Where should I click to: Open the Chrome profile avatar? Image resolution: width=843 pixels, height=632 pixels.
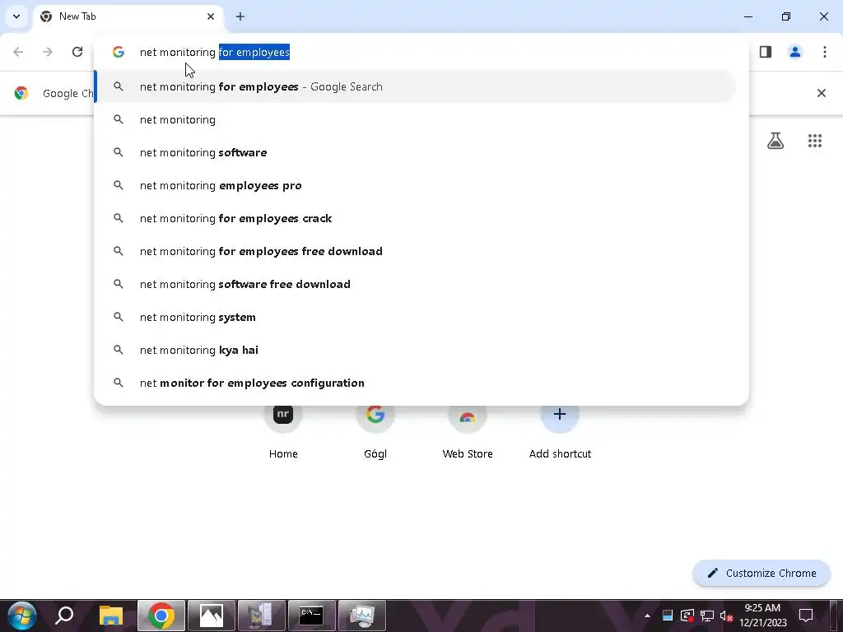coord(795,52)
